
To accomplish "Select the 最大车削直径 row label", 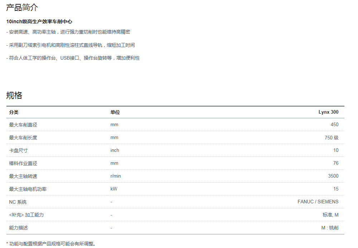I will click(x=23, y=125).
